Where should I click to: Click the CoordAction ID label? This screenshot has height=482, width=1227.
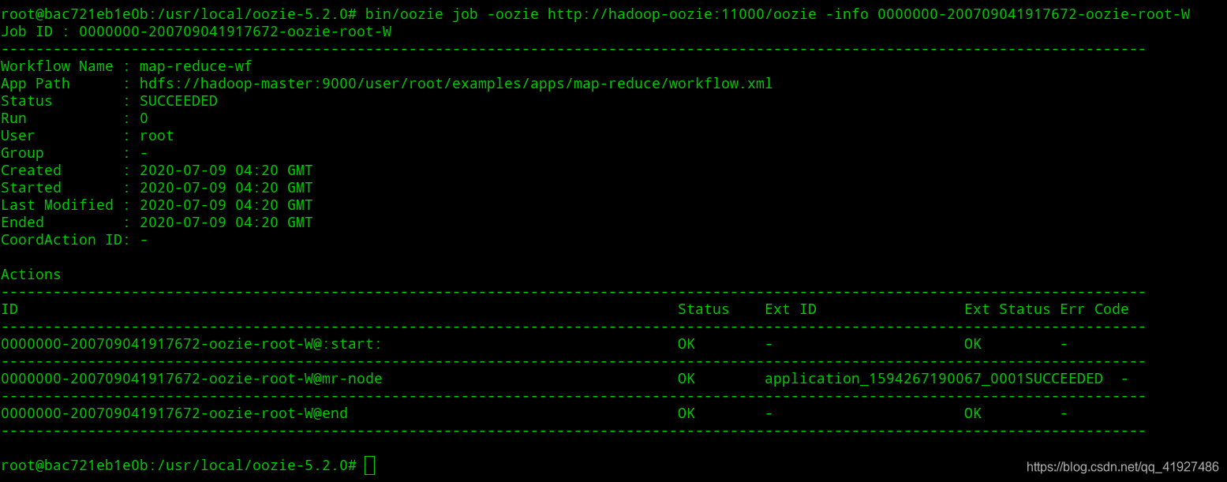click(65, 240)
